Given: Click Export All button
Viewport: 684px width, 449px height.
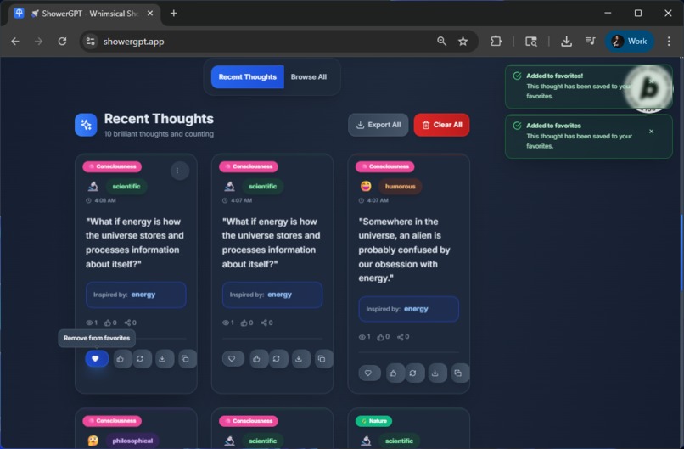Looking at the screenshot, I should (x=378, y=125).
